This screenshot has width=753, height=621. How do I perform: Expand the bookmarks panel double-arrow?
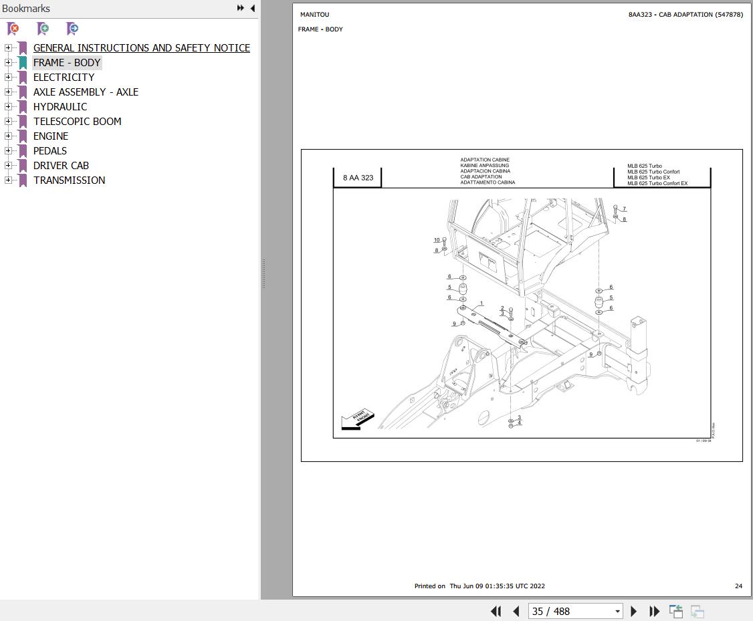click(x=241, y=8)
